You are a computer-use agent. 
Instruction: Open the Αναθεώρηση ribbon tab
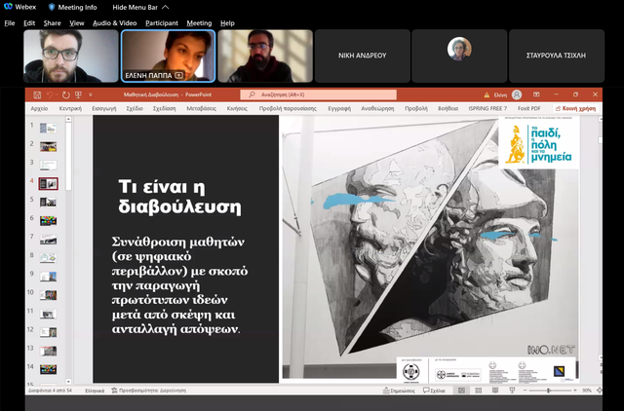[377, 108]
